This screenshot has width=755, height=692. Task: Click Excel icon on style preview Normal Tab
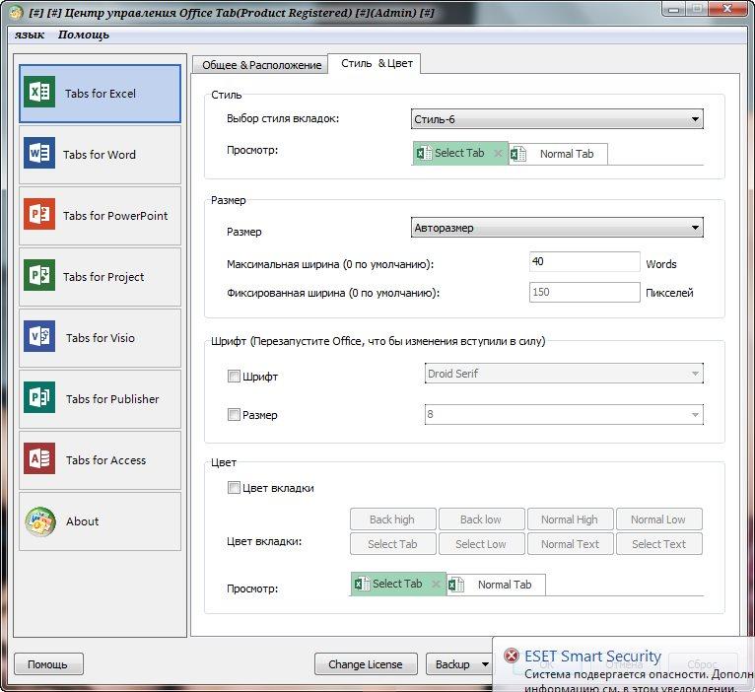[x=518, y=154]
